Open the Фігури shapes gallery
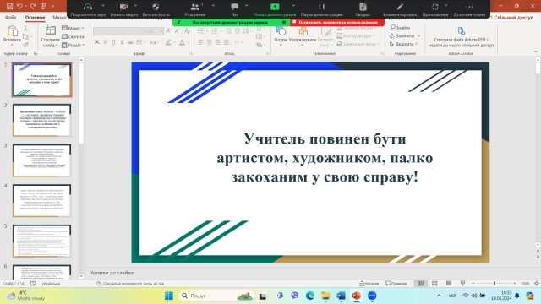This screenshot has width=541, height=304. (281, 35)
